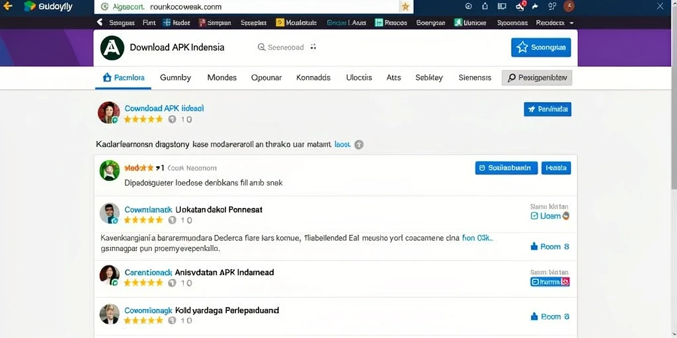
Task: Click star rating under Upkatandakol Ponnesat
Action: pos(143,220)
